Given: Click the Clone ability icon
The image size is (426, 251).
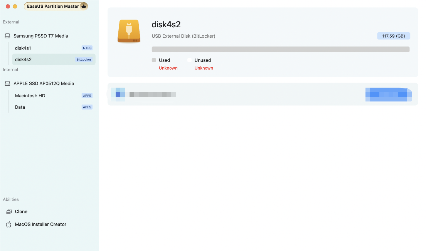Looking at the screenshot, I should pos(9,211).
